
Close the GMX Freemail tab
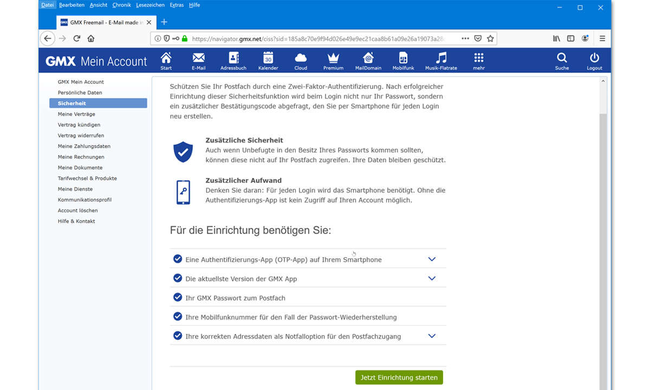pyautogui.click(x=149, y=22)
